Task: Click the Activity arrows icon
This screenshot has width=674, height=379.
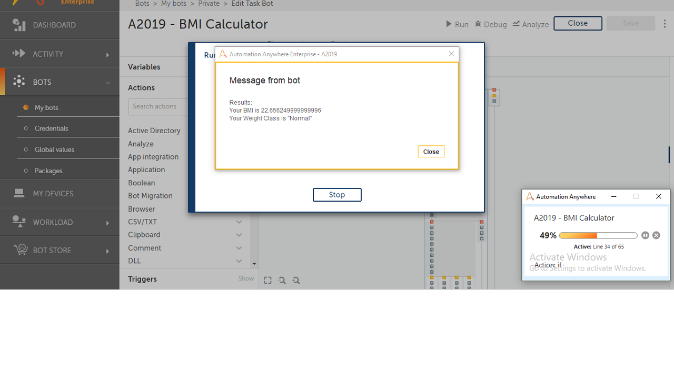Action: coord(19,53)
